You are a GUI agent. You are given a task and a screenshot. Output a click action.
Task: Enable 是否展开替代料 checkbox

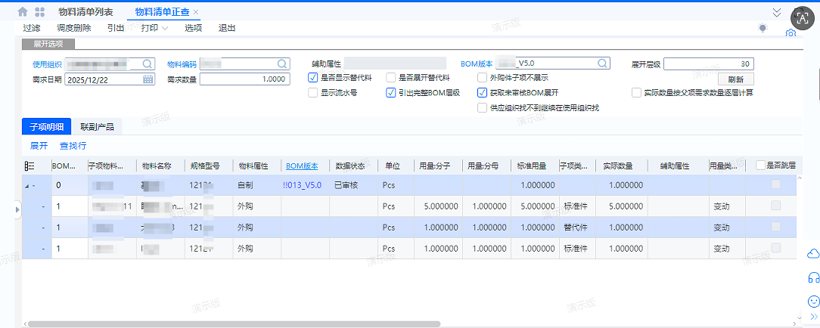pos(390,78)
